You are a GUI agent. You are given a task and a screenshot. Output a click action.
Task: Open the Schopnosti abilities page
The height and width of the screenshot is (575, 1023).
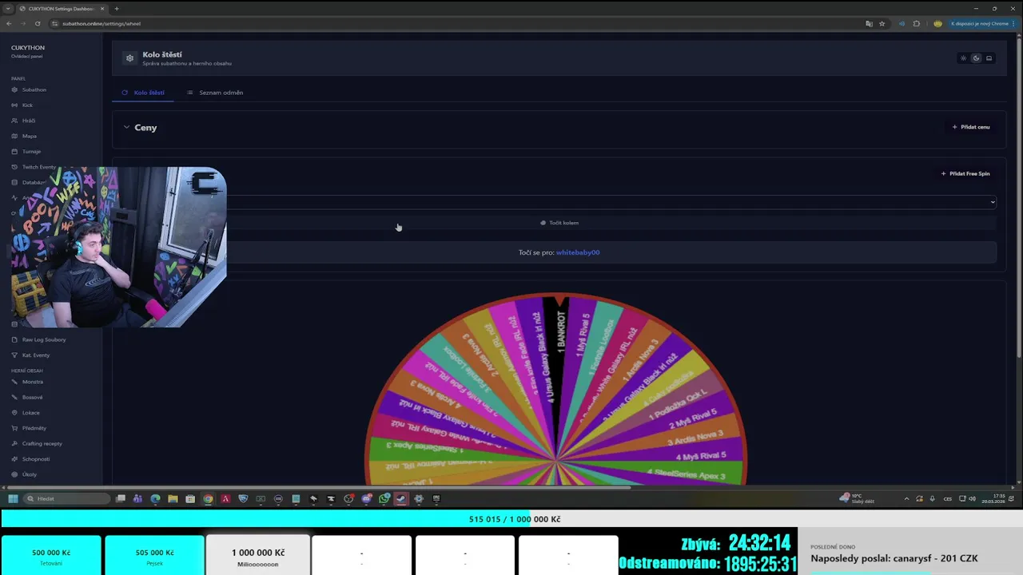click(35, 459)
